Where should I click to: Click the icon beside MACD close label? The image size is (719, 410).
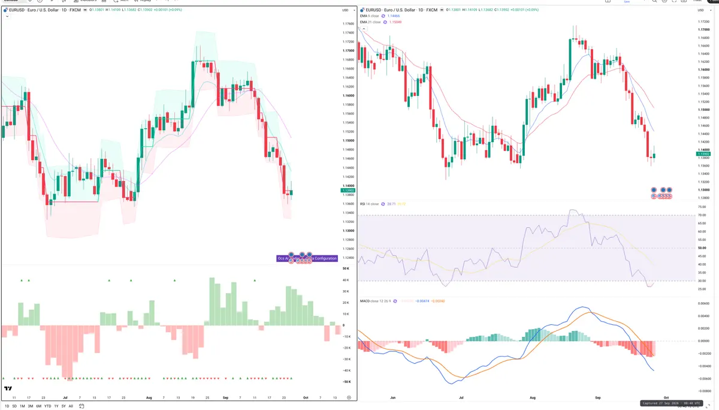pos(395,301)
